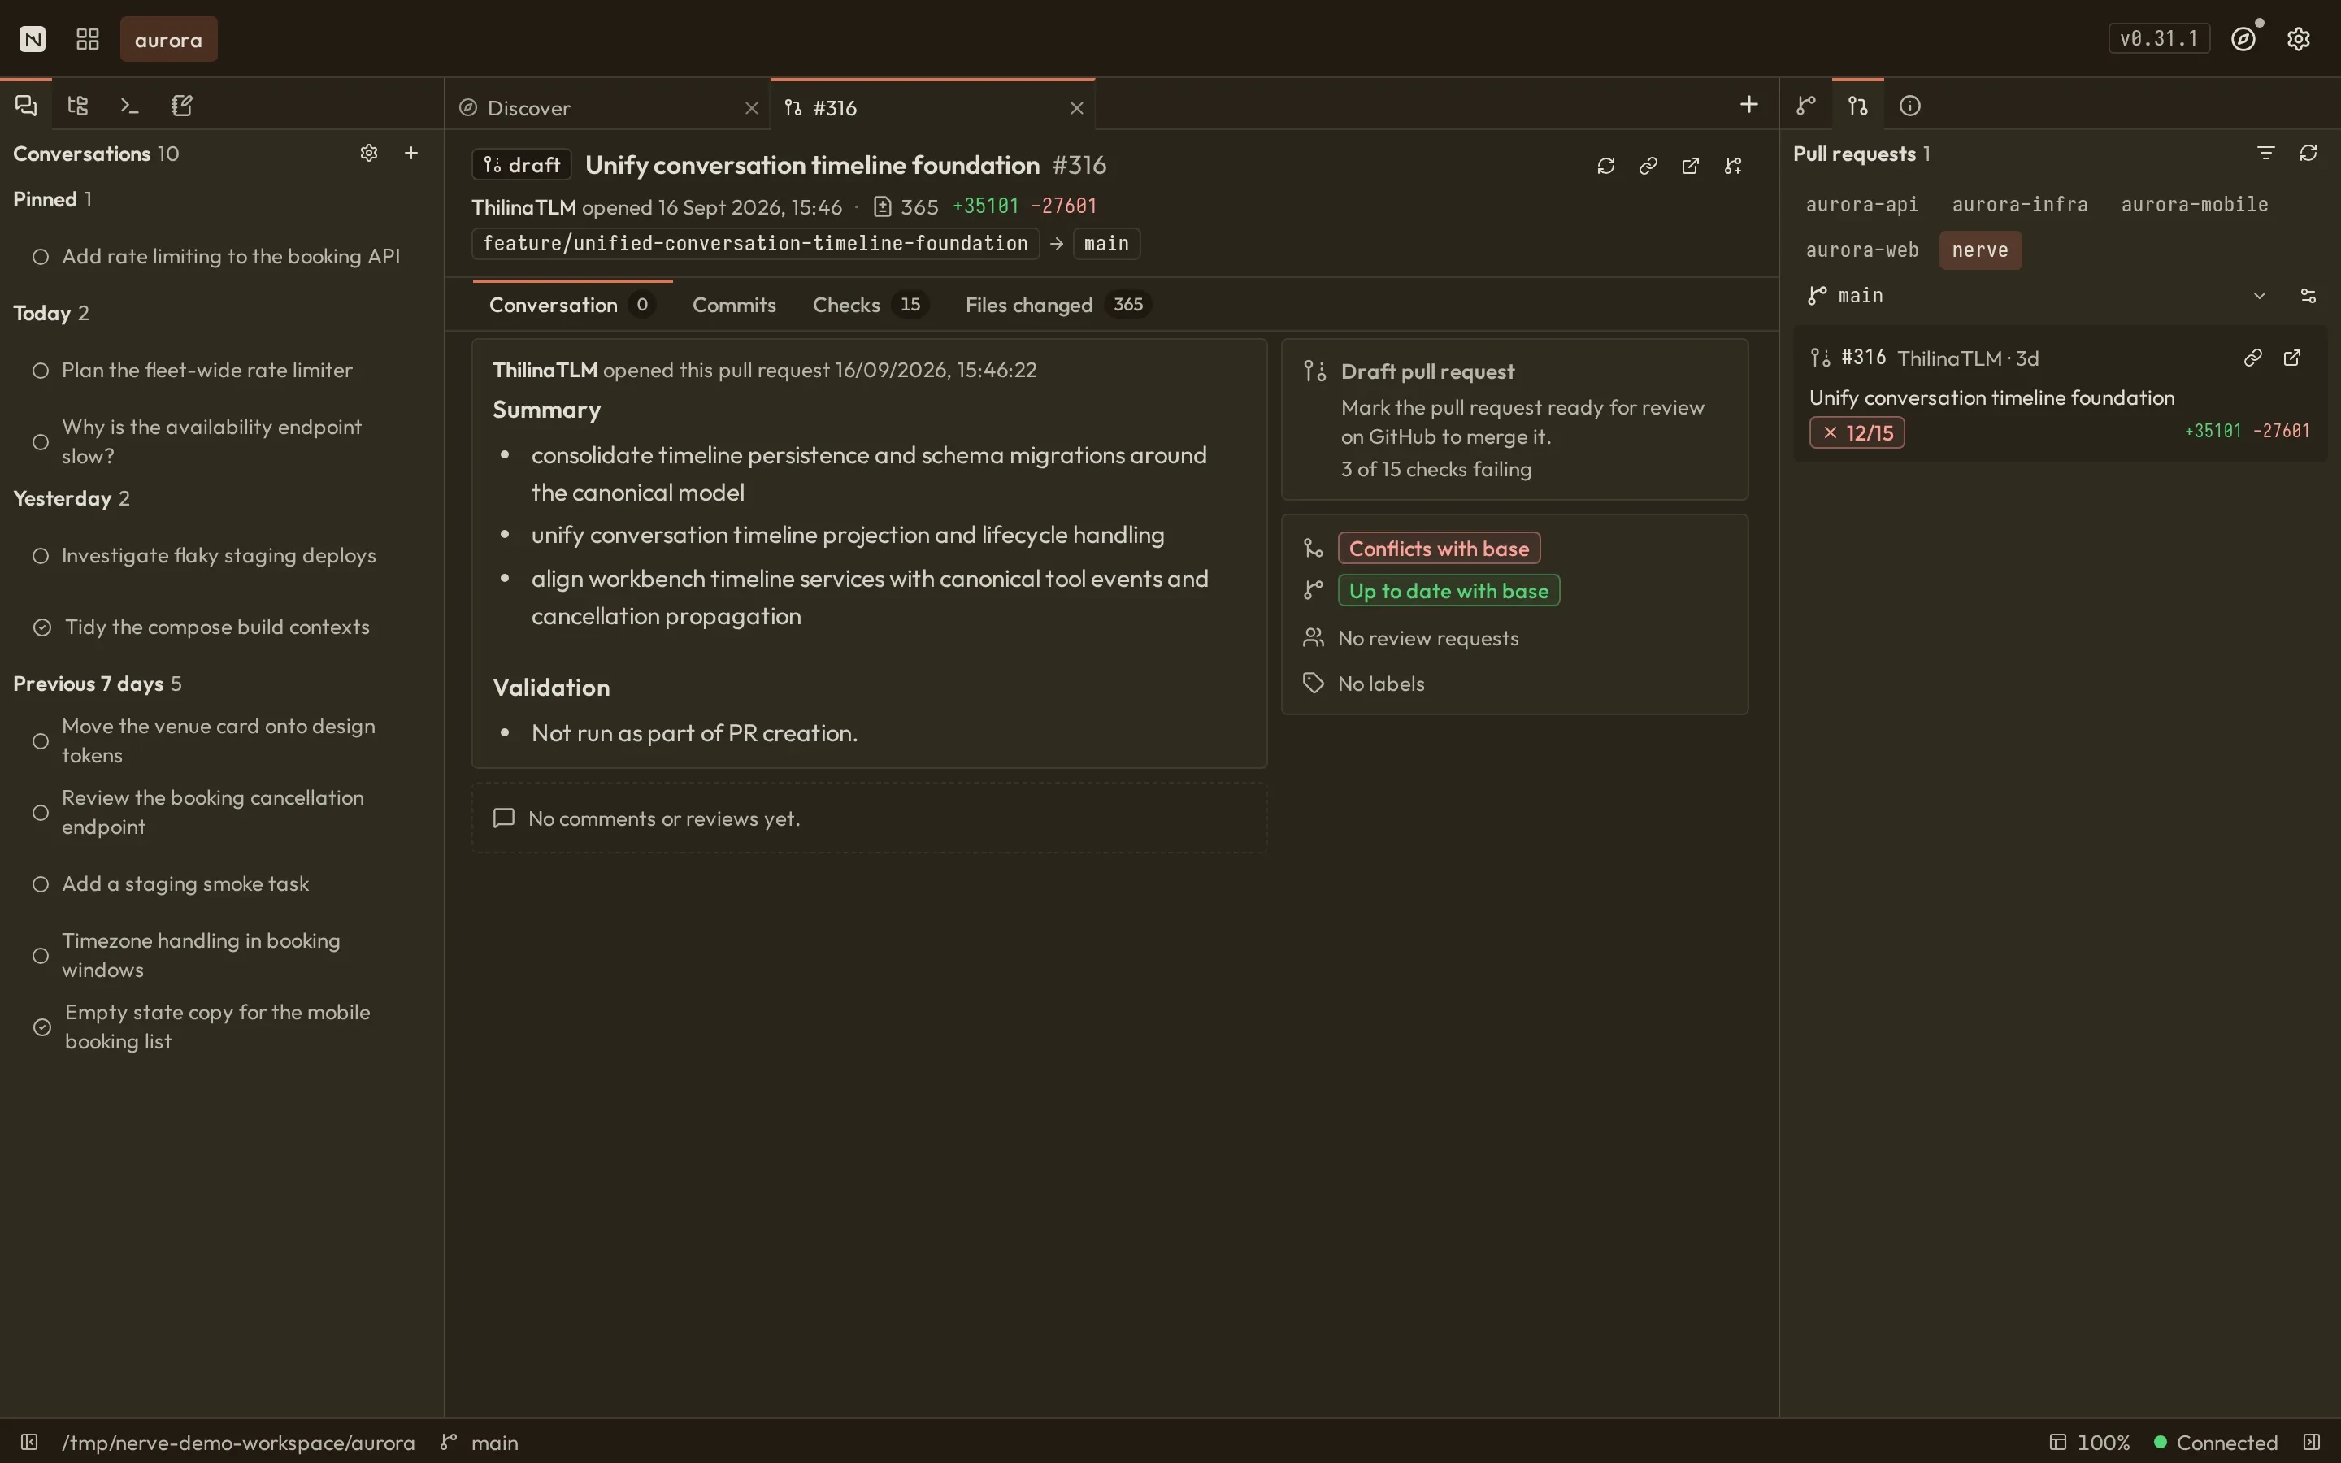Select the nerve repository filter

pos(1980,250)
